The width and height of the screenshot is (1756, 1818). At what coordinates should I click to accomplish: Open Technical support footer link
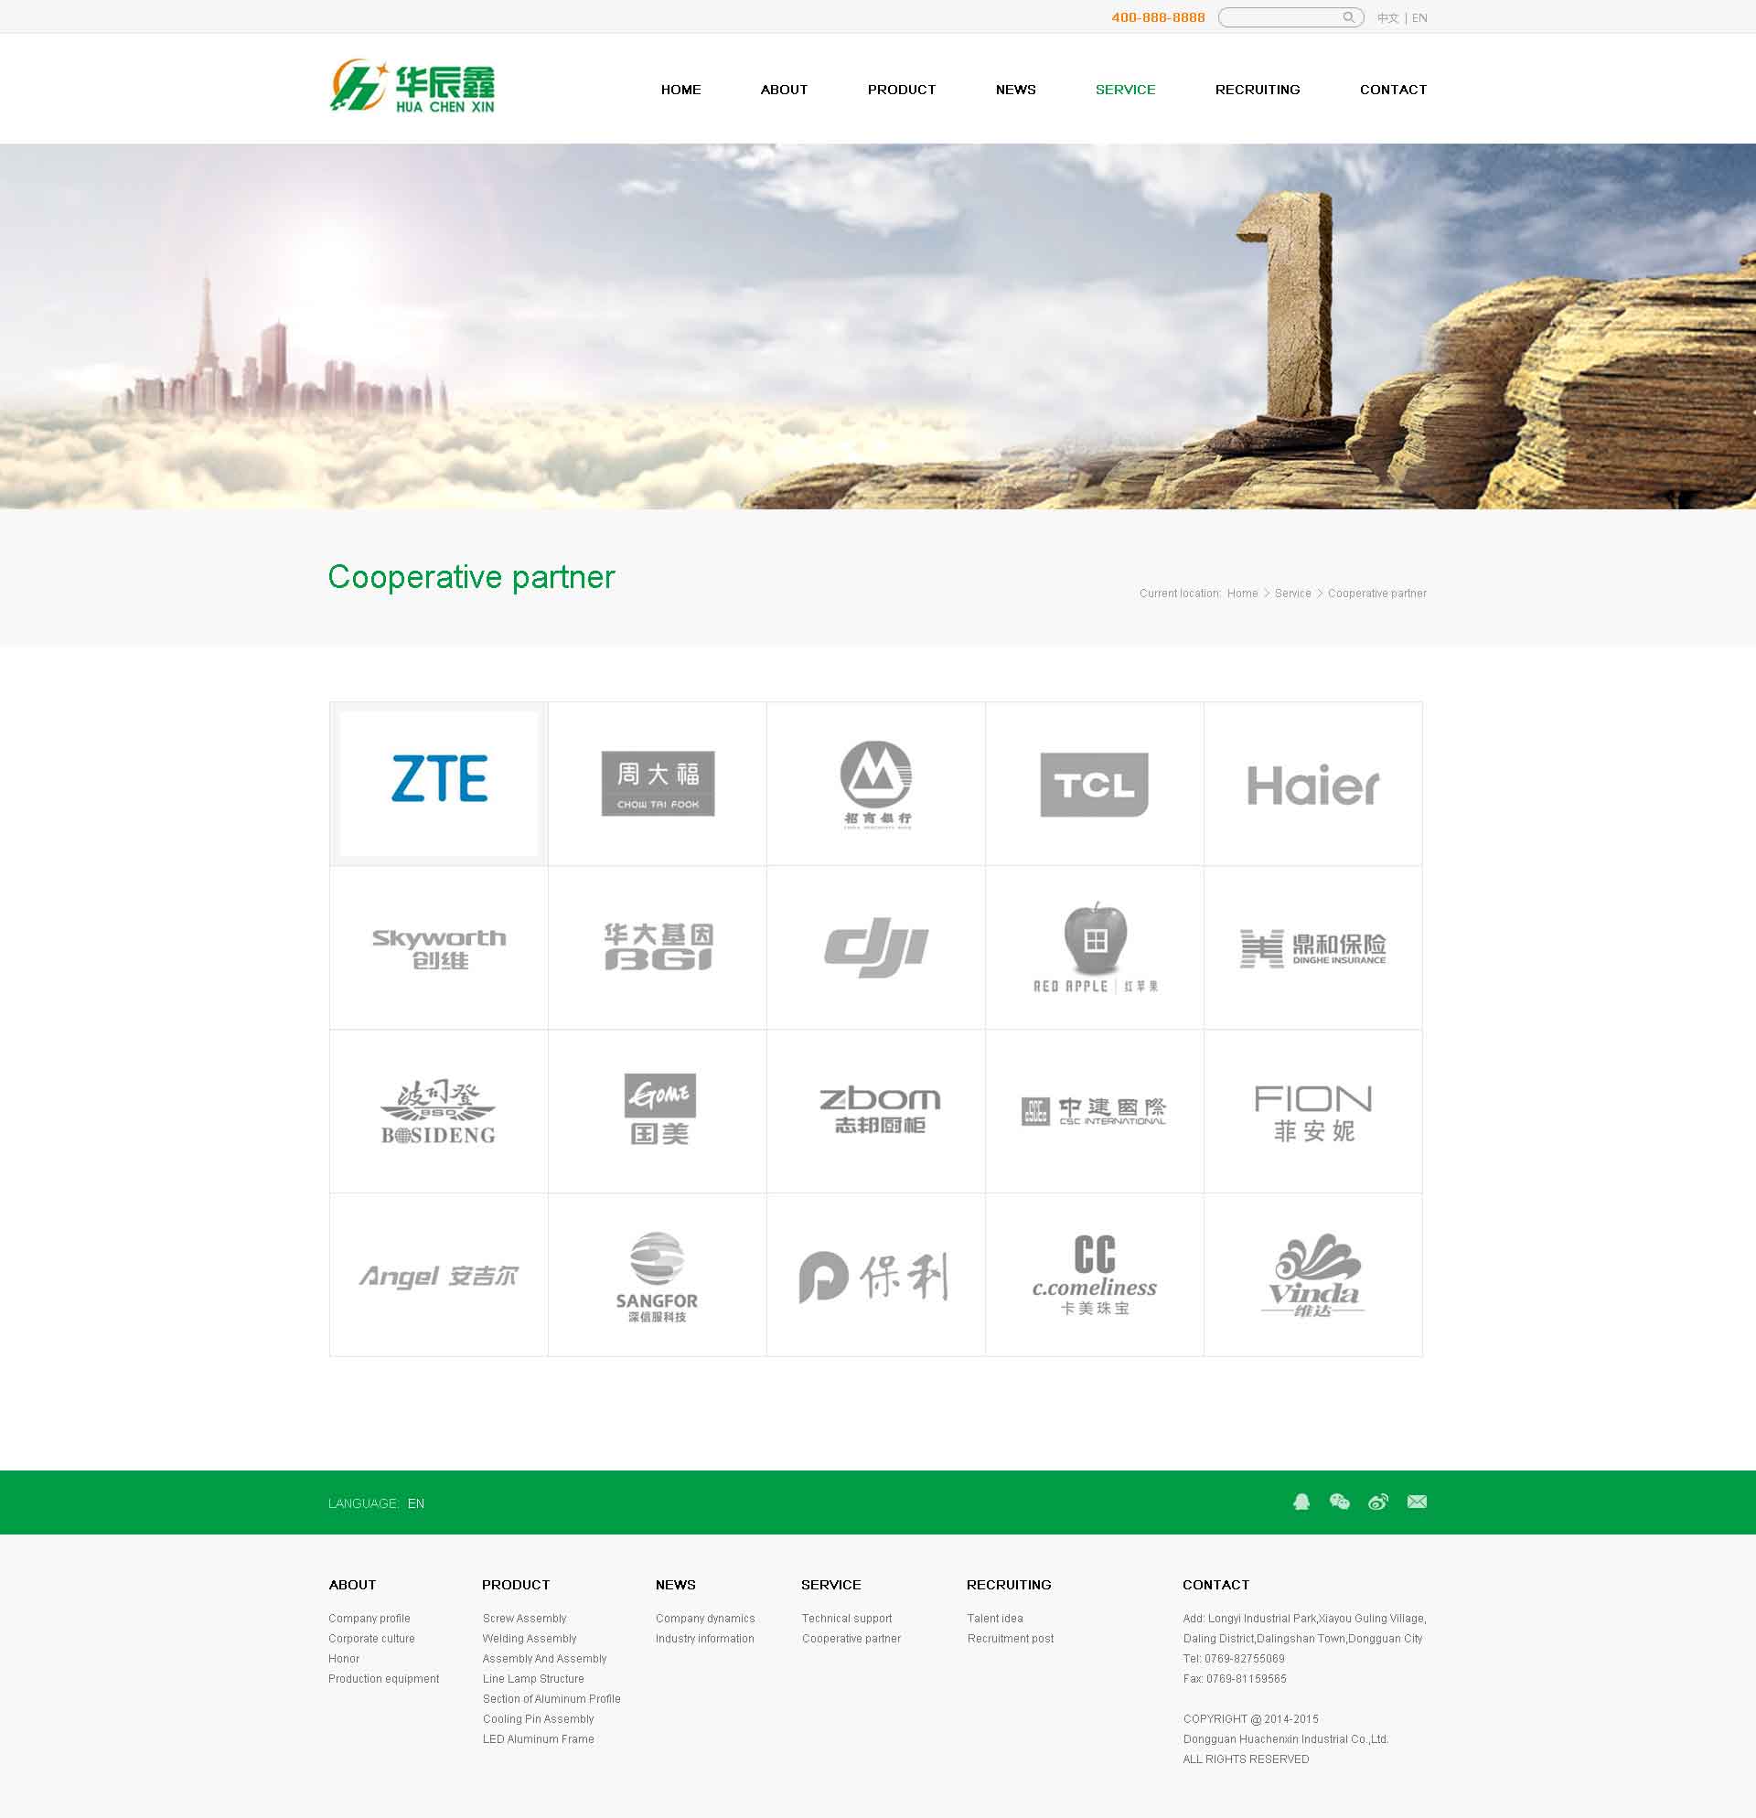[847, 1619]
